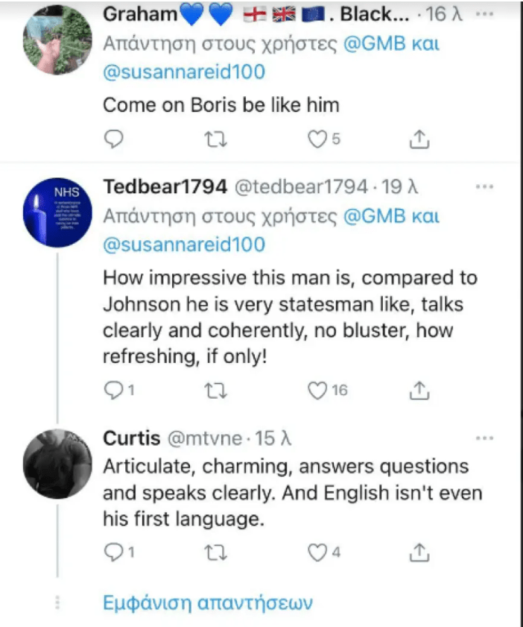Open more options for Graham's tweet
The image size is (523, 627).
point(484,14)
